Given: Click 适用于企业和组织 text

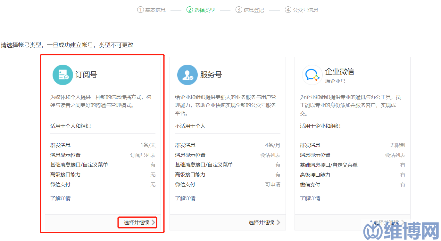Looking at the screenshot, I should (x=320, y=126).
